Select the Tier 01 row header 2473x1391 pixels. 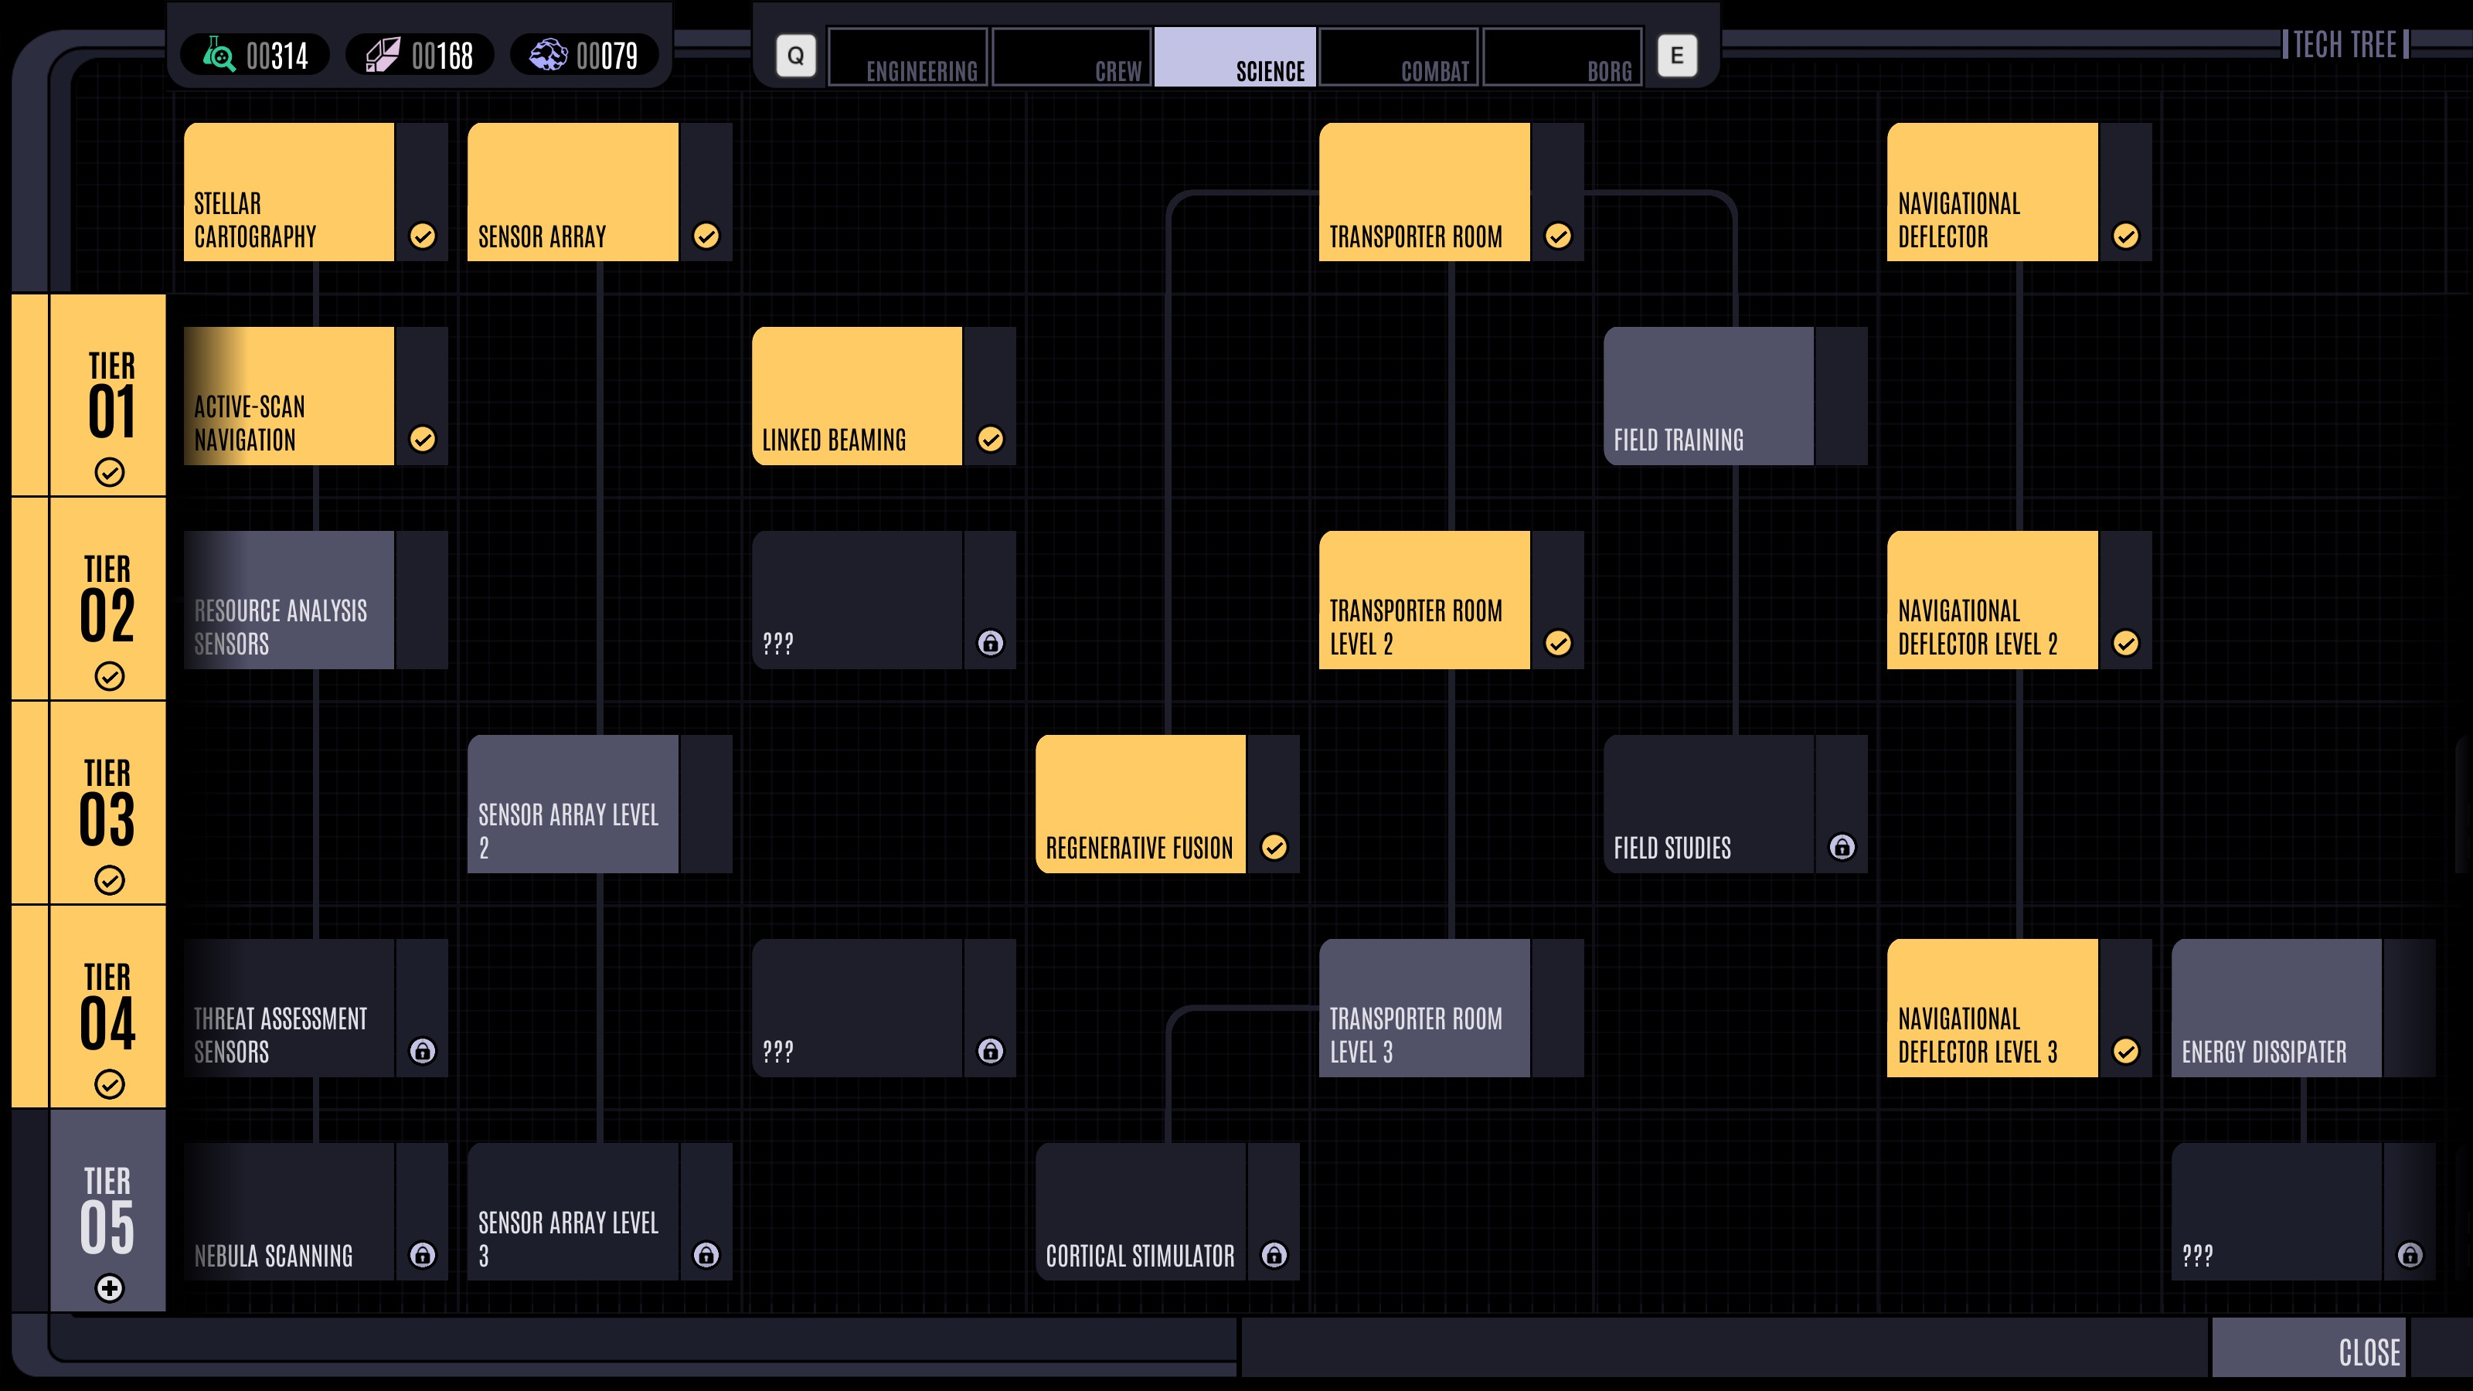point(107,396)
